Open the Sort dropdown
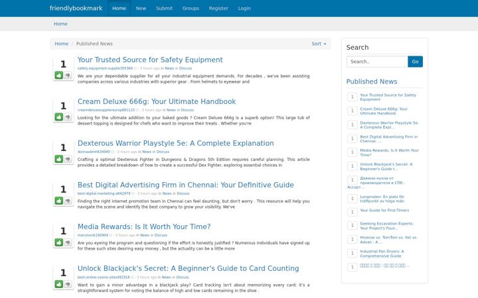Screen dimensions: 478x298 click(x=319, y=44)
